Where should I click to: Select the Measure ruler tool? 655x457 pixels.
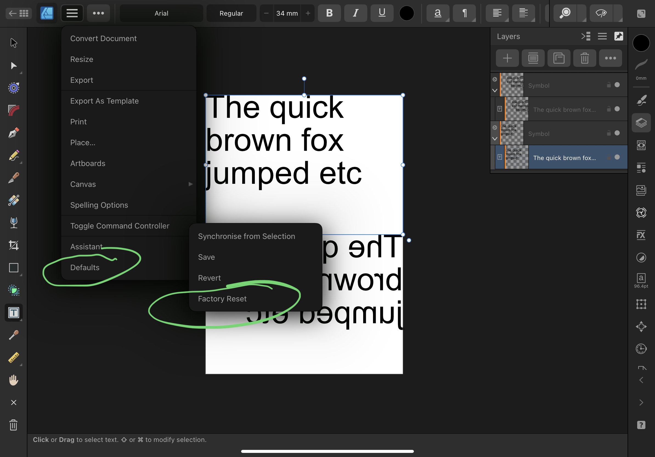[x=13, y=358]
